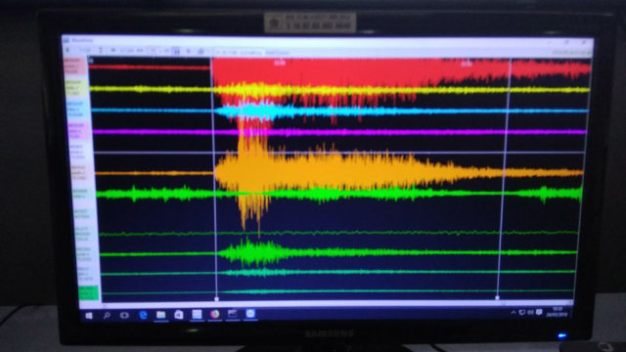Launch Firefox from the taskbar

click(215, 314)
